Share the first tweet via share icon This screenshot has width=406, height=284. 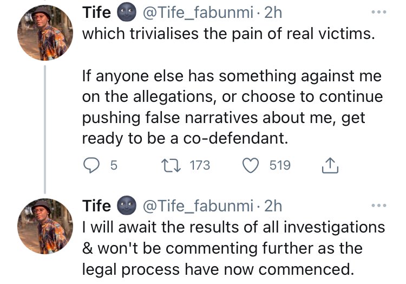click(330, 166)
